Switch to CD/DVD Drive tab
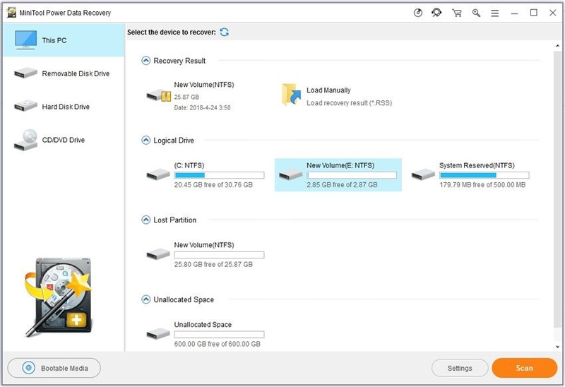 point(64,140)
